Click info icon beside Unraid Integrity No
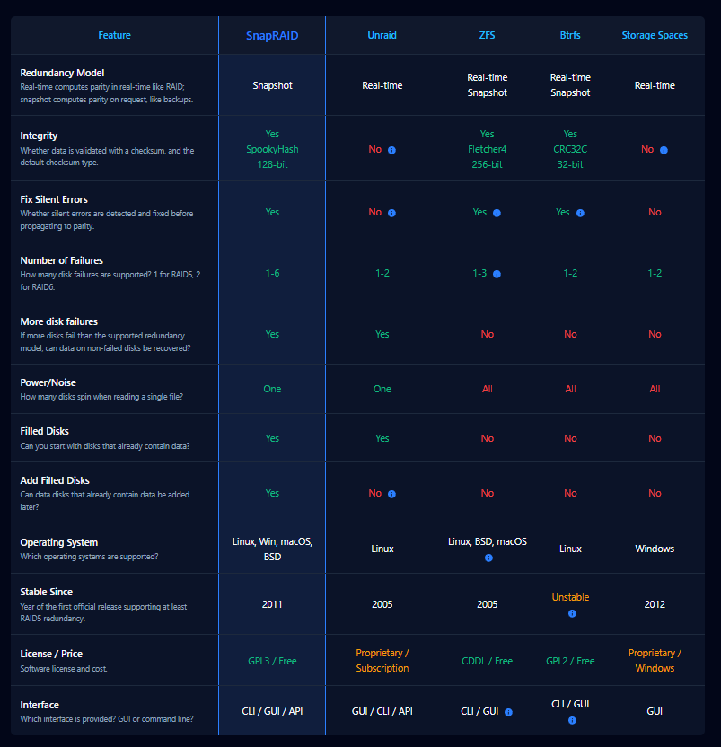Viewport: 721px width, 747px height. coord(391,150)
